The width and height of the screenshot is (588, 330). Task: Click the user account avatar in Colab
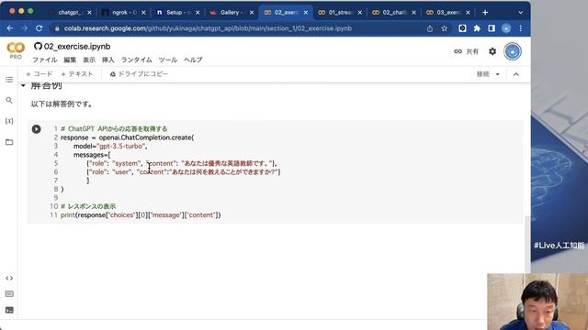(x=513, y=51)
